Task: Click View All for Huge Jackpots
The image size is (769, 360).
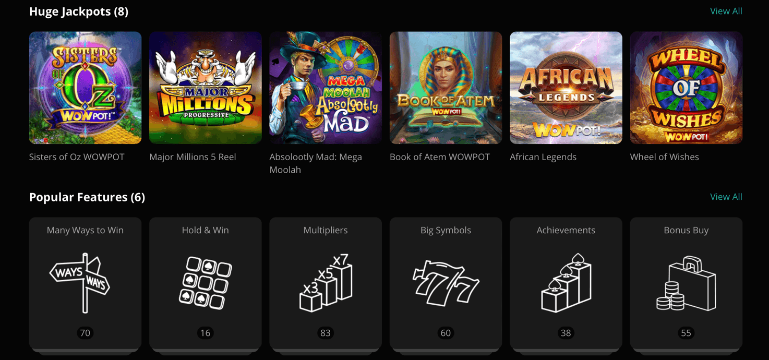Action: tap(726, 11)
